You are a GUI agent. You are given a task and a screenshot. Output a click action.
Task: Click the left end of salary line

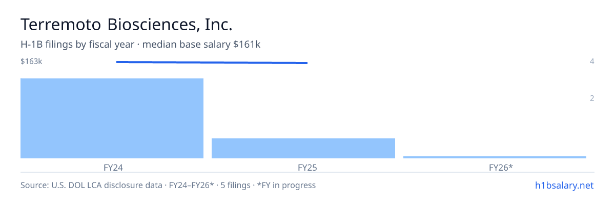117,62
